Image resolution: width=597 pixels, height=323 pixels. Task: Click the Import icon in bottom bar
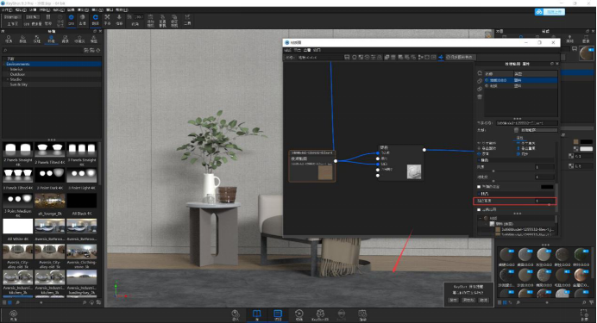236,314
